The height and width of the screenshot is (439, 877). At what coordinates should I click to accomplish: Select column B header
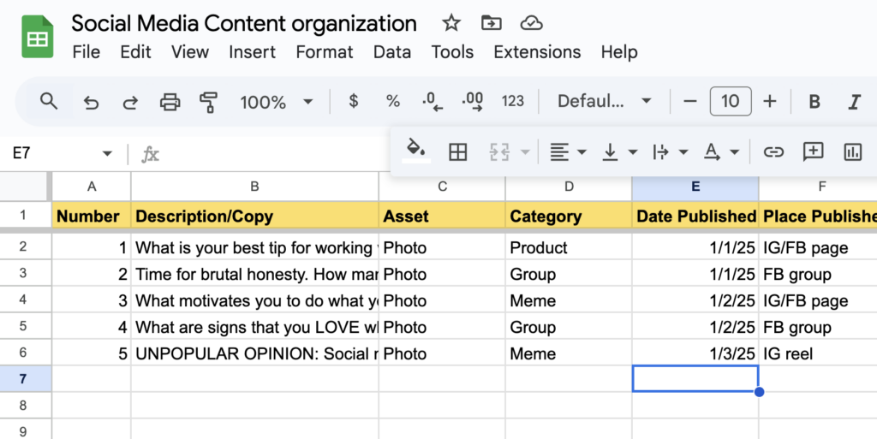click(254, 187)
